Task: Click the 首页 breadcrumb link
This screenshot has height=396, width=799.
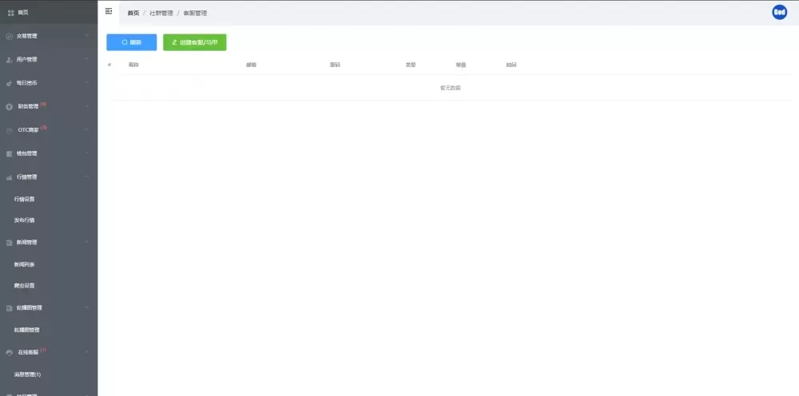Action: (x=133, y=13)
